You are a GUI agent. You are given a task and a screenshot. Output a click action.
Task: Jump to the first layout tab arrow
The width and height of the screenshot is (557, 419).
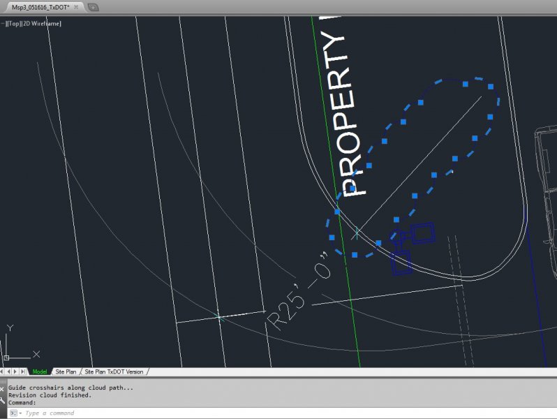pos(3,372)
